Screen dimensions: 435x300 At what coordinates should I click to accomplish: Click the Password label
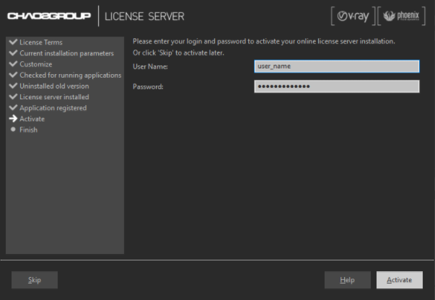148,86
